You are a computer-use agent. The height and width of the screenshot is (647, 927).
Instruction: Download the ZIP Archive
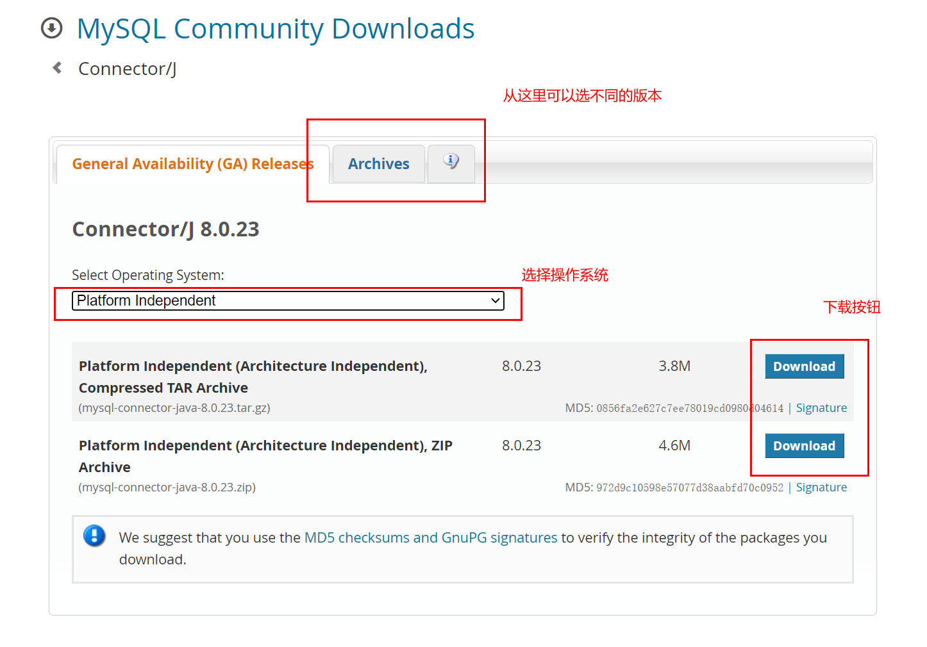(x=805, y=446)
